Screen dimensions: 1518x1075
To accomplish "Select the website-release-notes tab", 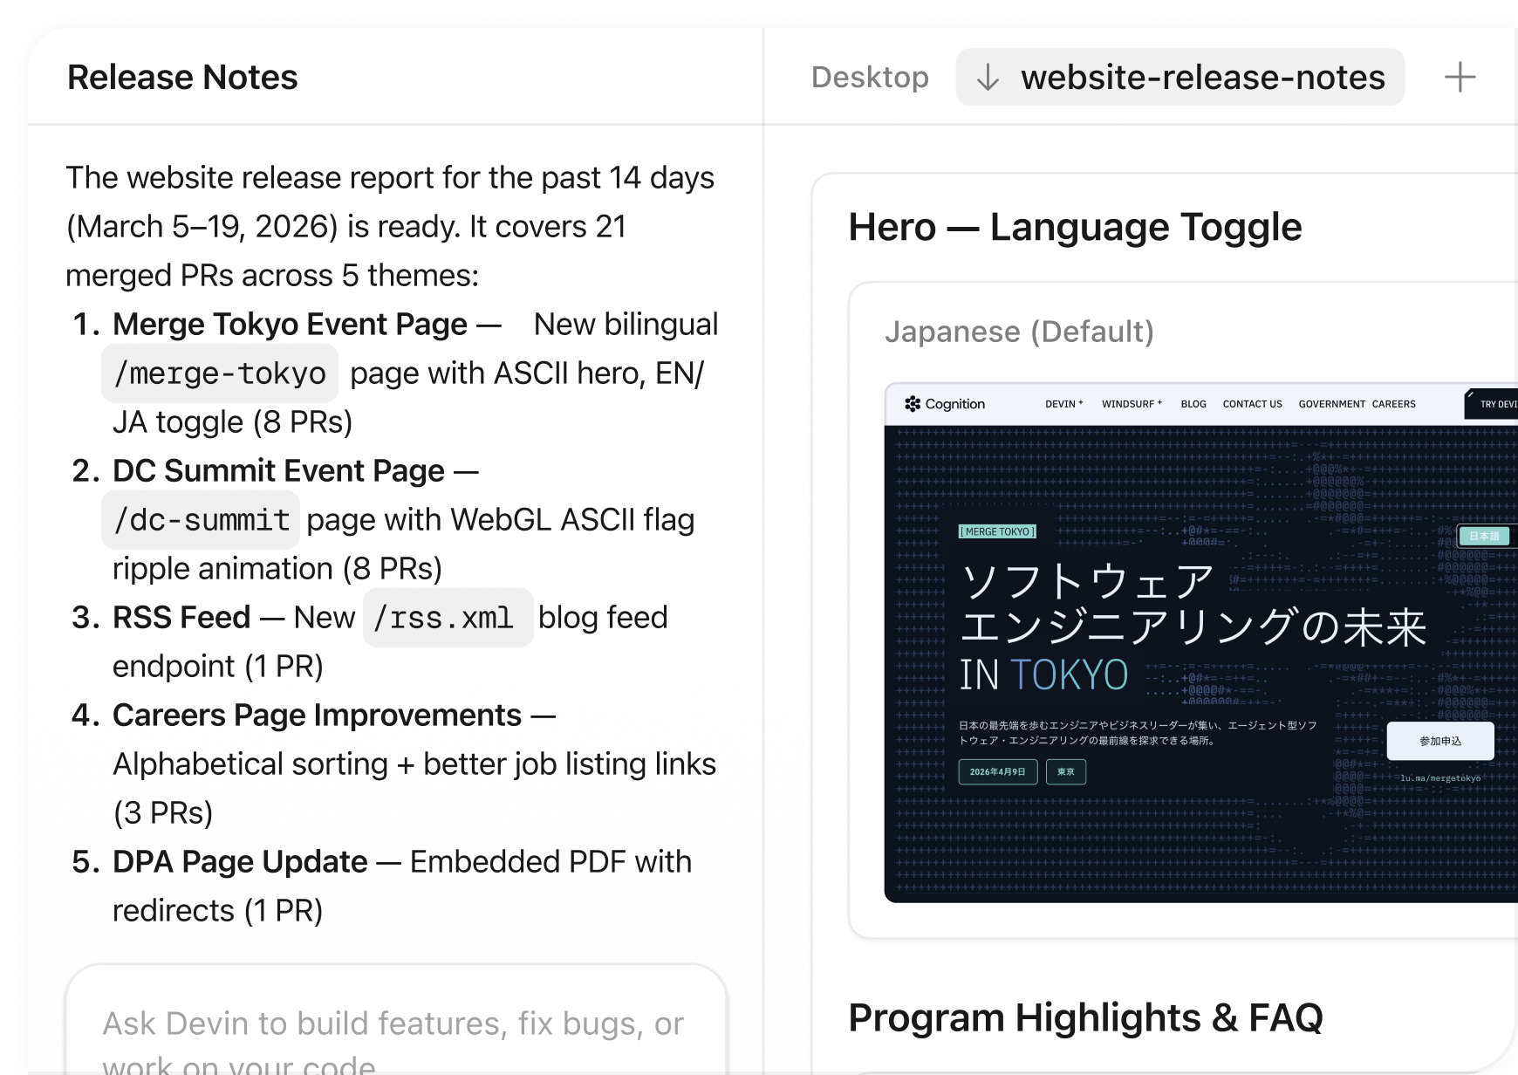I will pyautogui.click(x=1201, y=78).
